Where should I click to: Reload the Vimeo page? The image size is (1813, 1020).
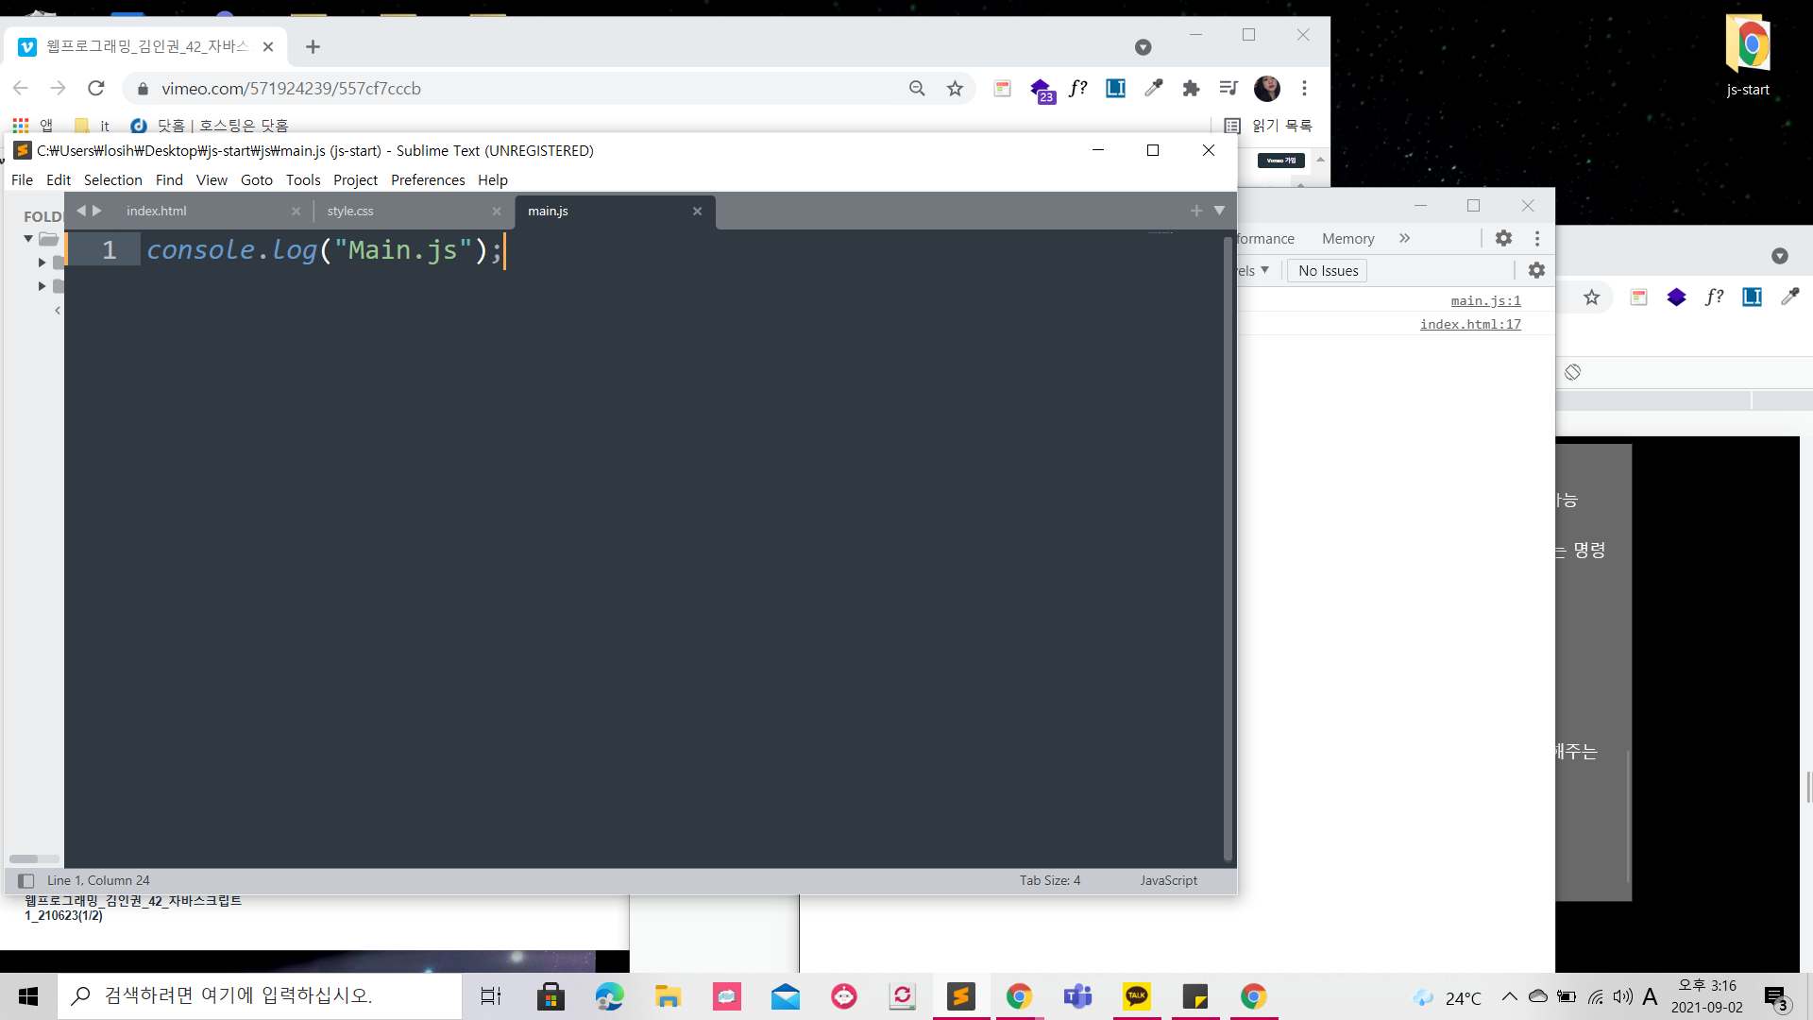point(95,88)
